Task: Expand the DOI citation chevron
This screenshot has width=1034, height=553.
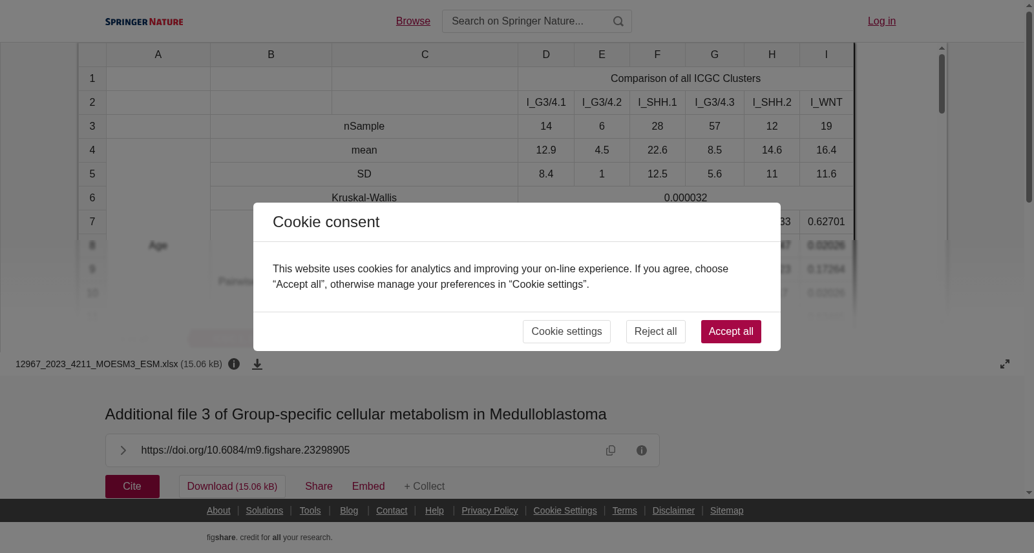Action: [123, 450]
